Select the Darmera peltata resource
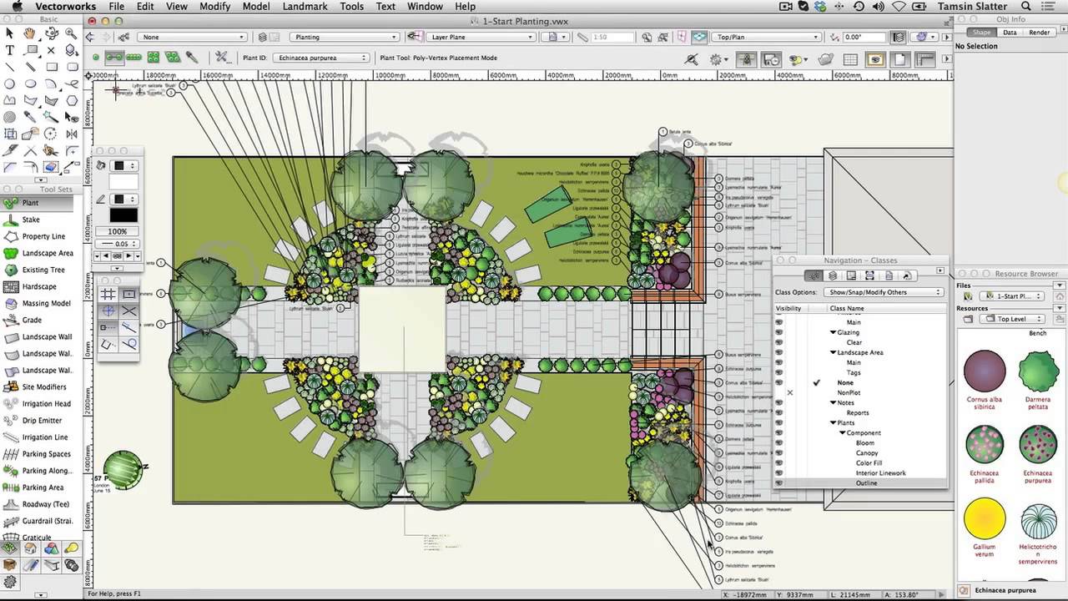 click(1038, 380)
